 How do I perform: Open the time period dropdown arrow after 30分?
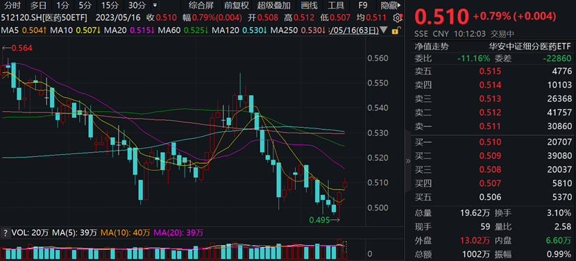pyautogui.click(x=155, y=6)
